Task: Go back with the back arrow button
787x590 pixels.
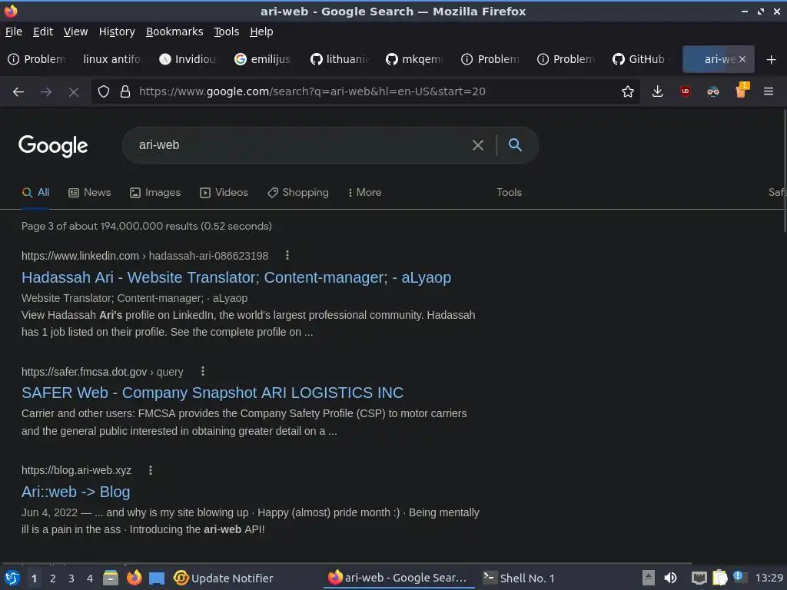Action: click(x=18, y=91)
